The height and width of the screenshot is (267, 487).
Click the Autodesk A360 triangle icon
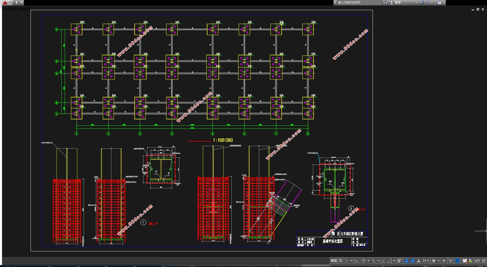pos(428,2)
